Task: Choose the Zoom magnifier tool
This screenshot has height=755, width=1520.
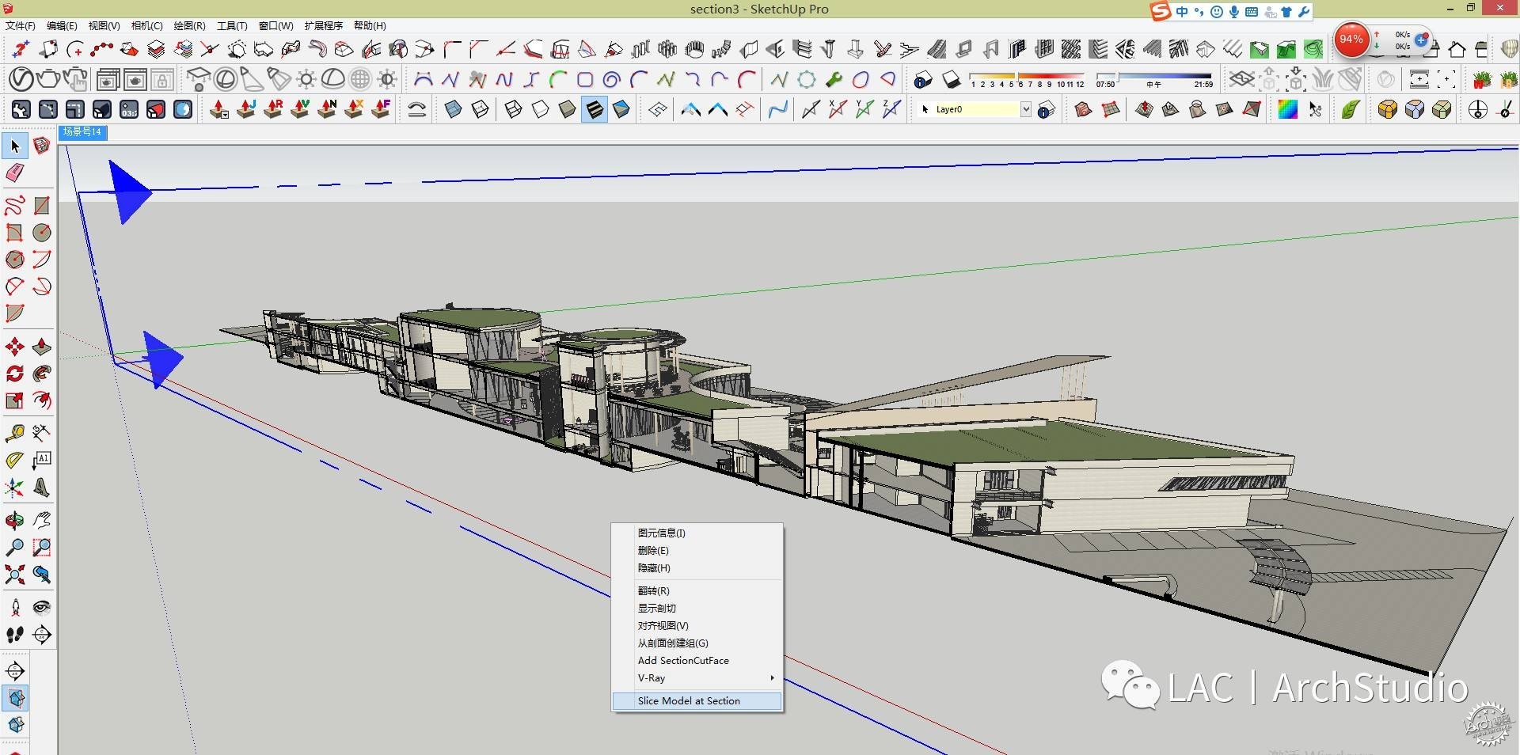Action: (15, 547)
